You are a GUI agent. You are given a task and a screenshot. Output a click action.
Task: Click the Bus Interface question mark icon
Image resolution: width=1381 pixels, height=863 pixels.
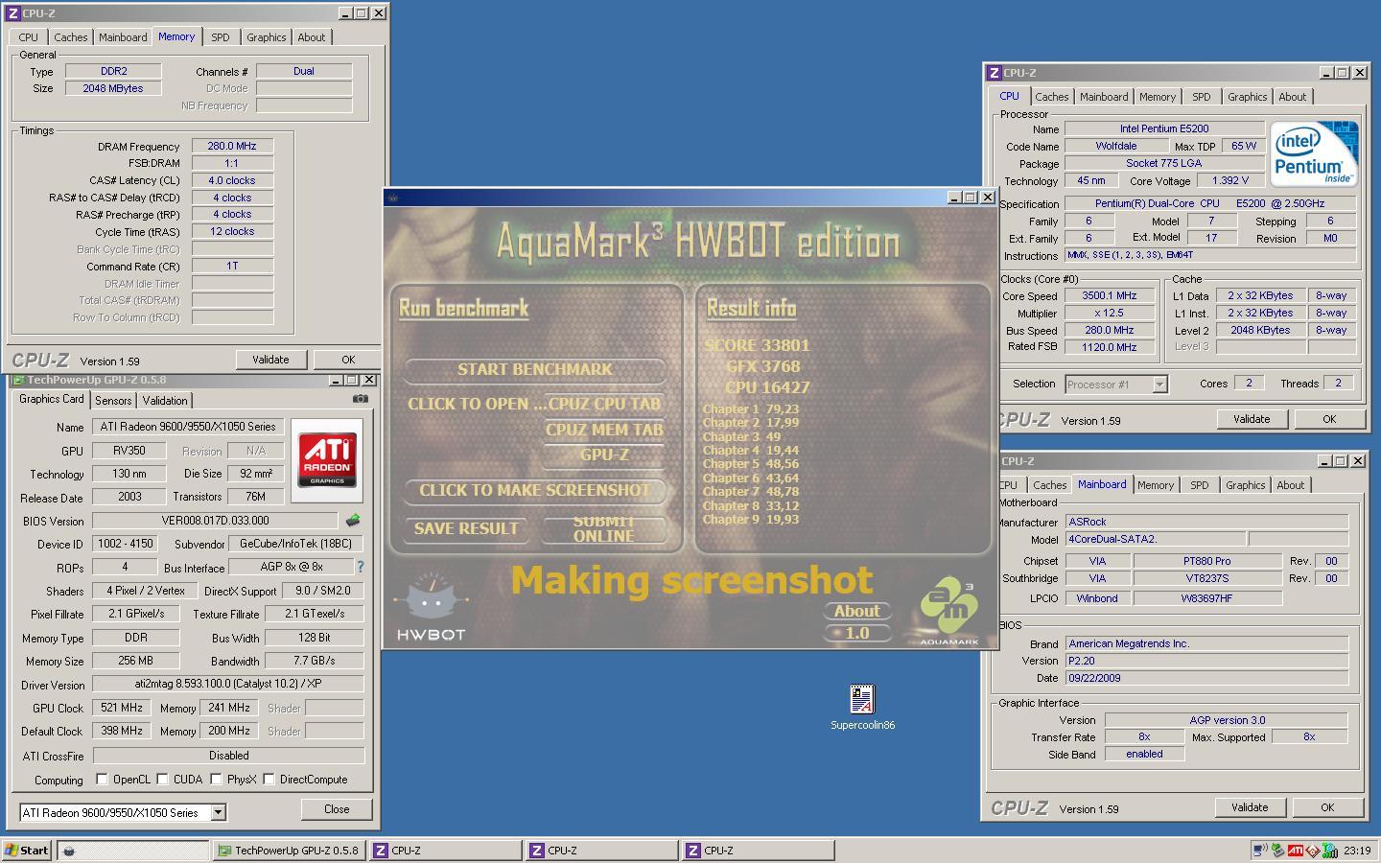pyautogui.click(x=361, y=567)
